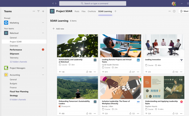This screenshot has height=116, width=189.
Task: Click the Project Managers team icon
Action: 6,68
